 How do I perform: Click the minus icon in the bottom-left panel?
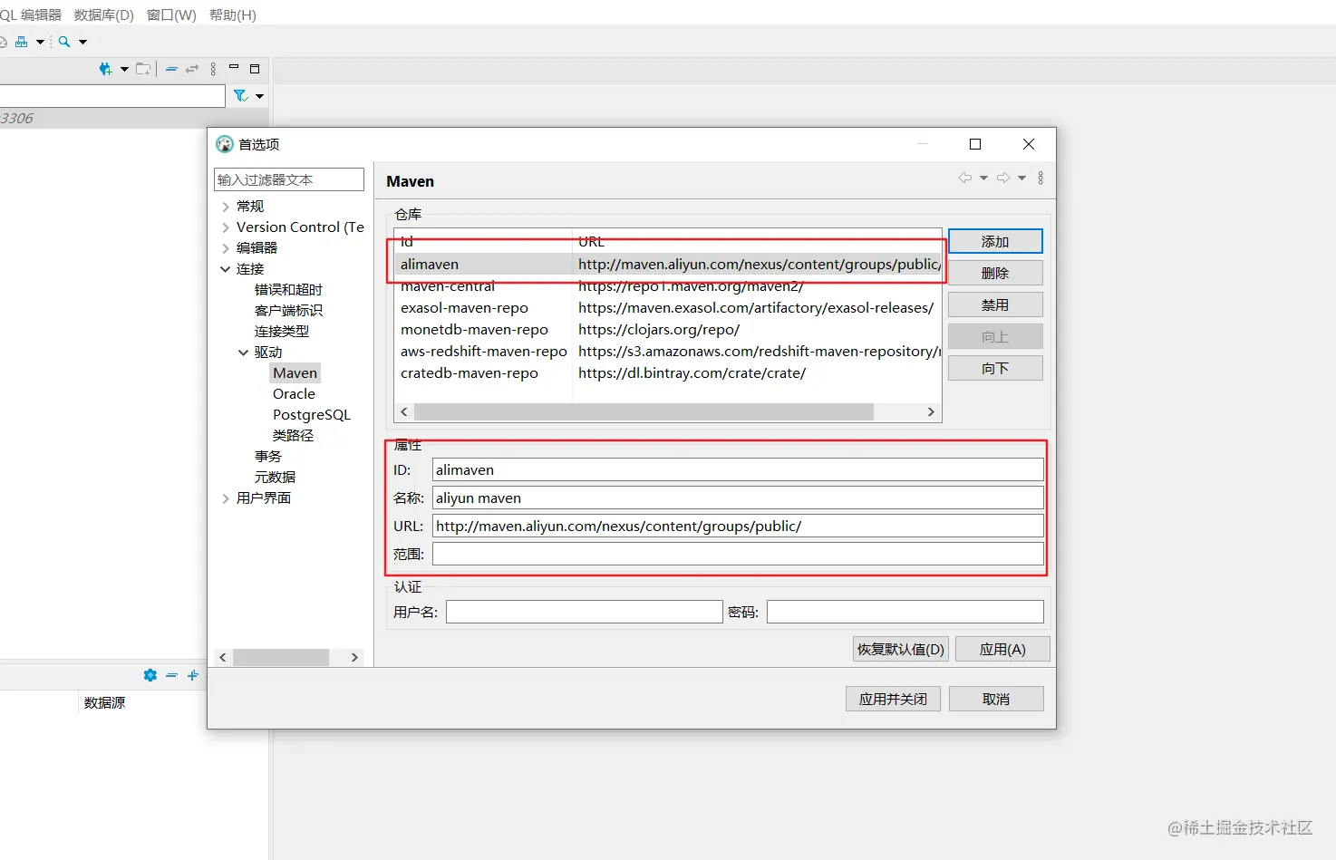pyautogui.click(x=171, y=675)
